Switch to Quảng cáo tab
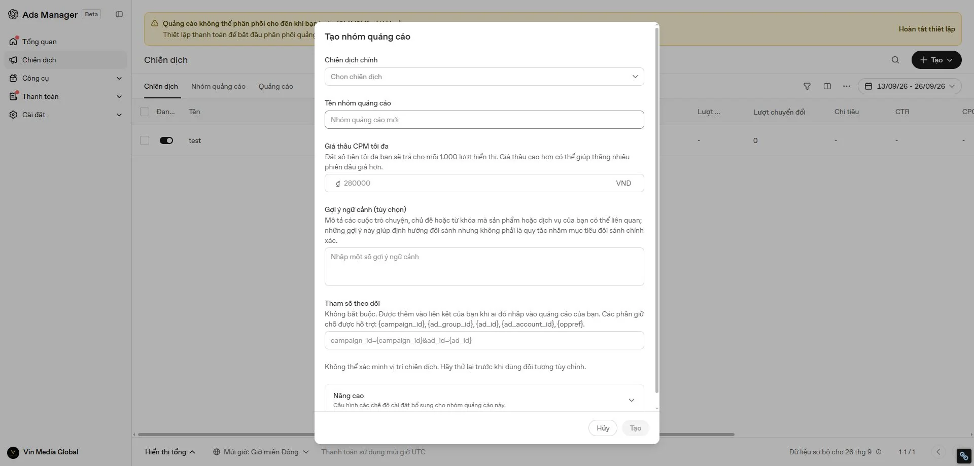Viewport: 974px width, 466px height. tap(276, 86)
